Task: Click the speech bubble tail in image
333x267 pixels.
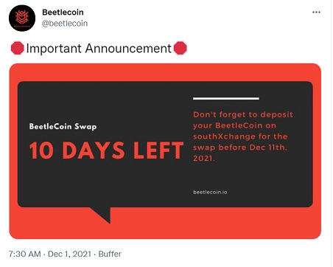Action: coord(102,215)
